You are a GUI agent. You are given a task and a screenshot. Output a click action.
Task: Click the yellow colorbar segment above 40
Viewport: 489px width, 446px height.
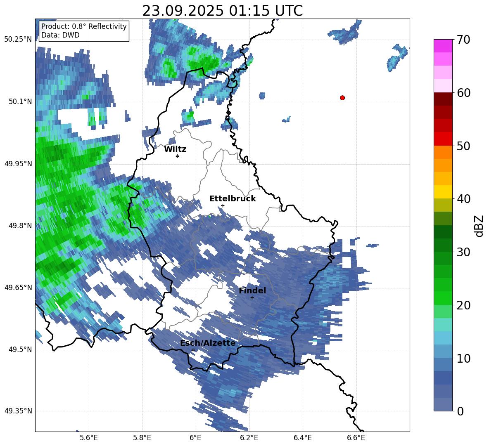(443, 192)
